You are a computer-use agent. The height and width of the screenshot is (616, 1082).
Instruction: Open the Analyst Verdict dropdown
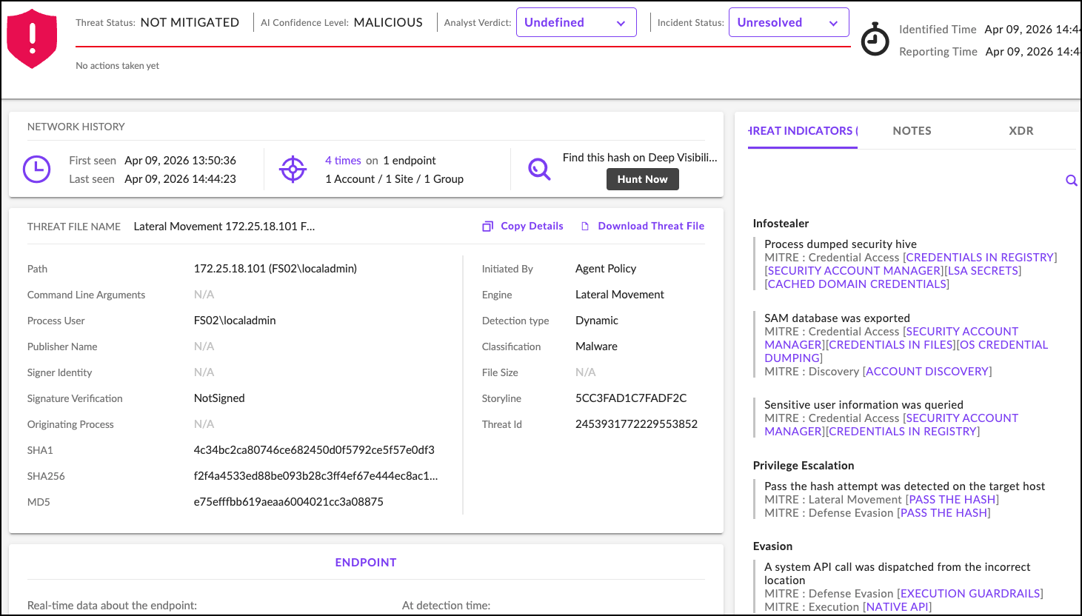pos(576,22)
